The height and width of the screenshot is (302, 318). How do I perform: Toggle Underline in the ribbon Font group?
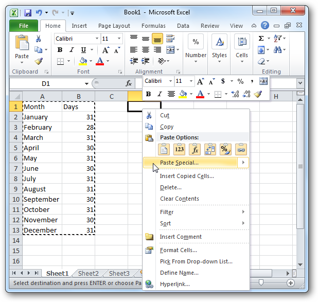(x=83, y=50)
